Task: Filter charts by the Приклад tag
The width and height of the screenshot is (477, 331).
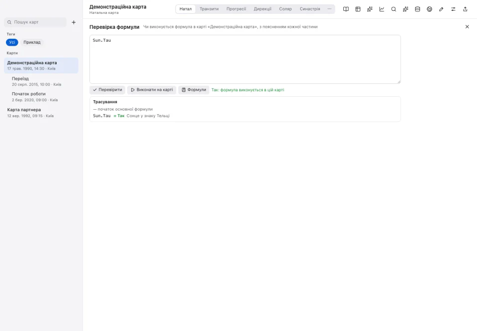Action: click(x=32, y=42)
